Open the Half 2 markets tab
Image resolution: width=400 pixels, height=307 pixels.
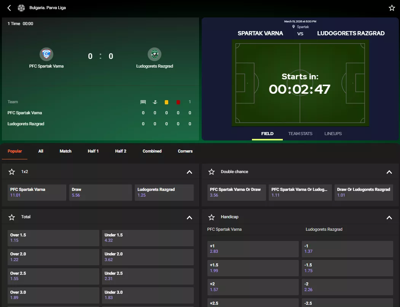point(121,151)
